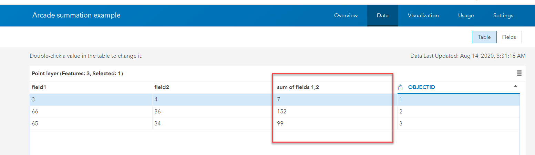Click the sort arrow on OBJECTID column

tap(515, 86)
